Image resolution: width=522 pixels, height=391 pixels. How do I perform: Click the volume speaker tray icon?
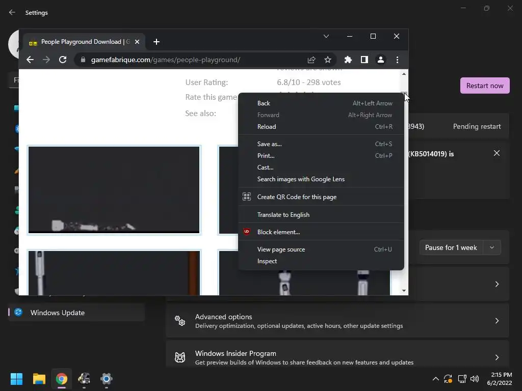(475, 379)
